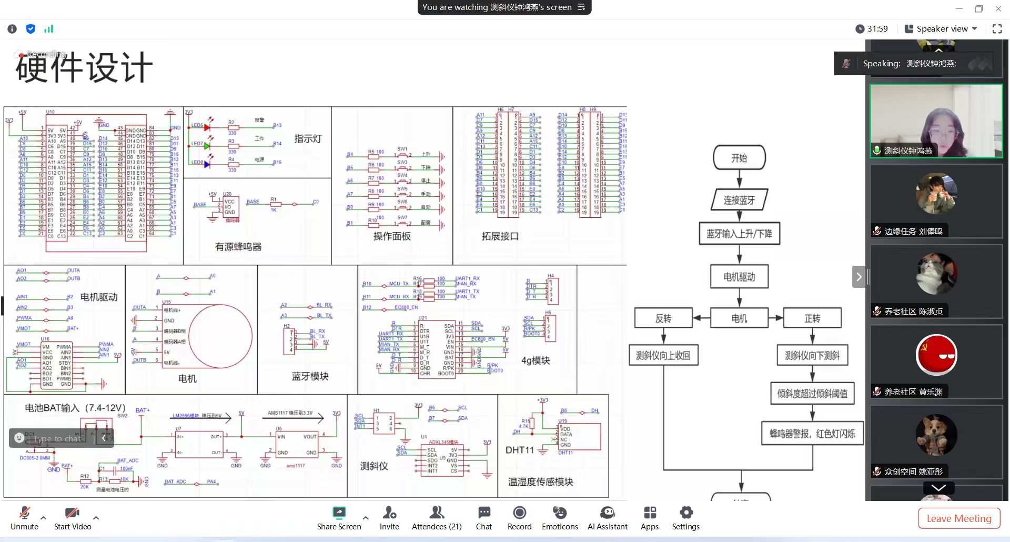Viewport: 1010px width, 542px height.
Task: Start recording with Record button
Action: pyautogui.click(x=519, y=518)
